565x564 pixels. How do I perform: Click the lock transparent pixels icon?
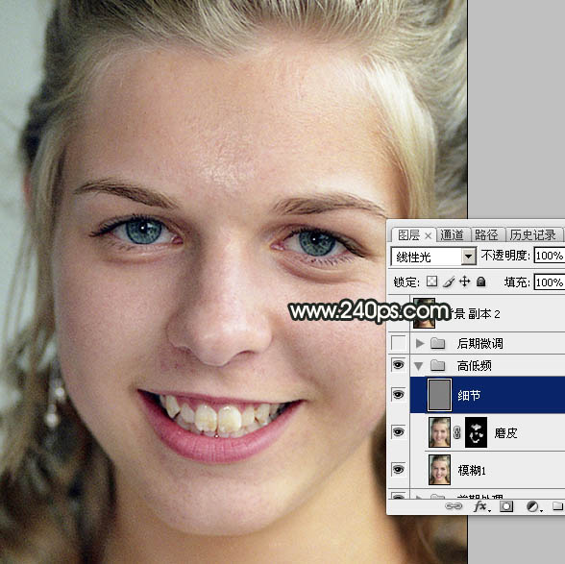[x=431, y=282]
